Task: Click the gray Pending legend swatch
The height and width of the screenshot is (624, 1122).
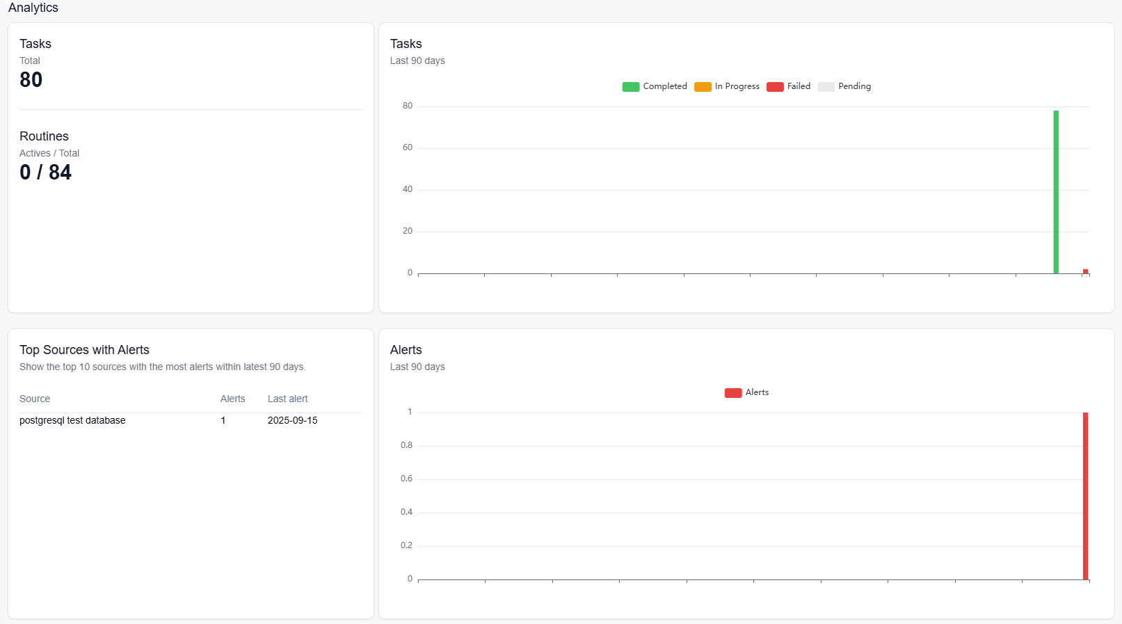Action: 826,87
